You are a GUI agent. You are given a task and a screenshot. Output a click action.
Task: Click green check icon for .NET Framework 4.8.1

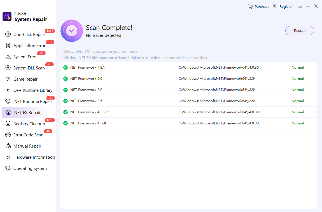[x=66, y=68]
